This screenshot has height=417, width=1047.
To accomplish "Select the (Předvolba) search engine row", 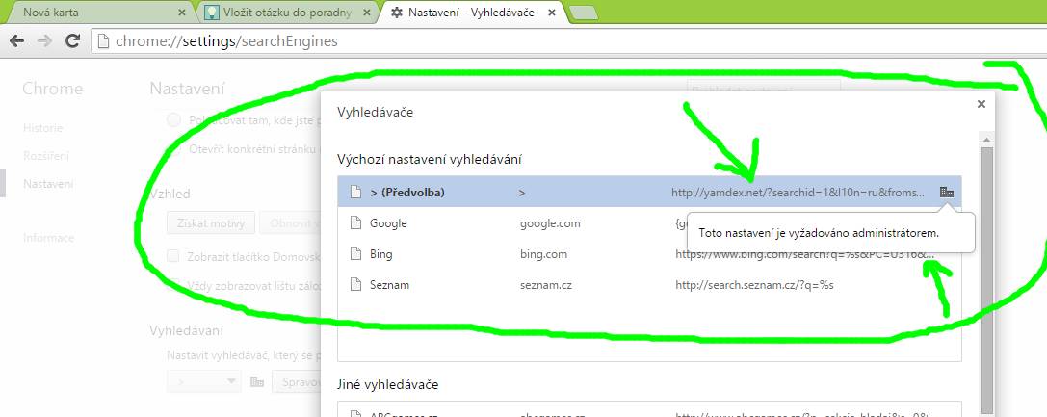I will (x=649, y=193).
